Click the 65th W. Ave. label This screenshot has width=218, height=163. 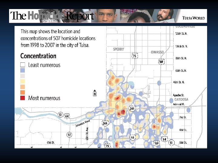(x=87, y=133)
